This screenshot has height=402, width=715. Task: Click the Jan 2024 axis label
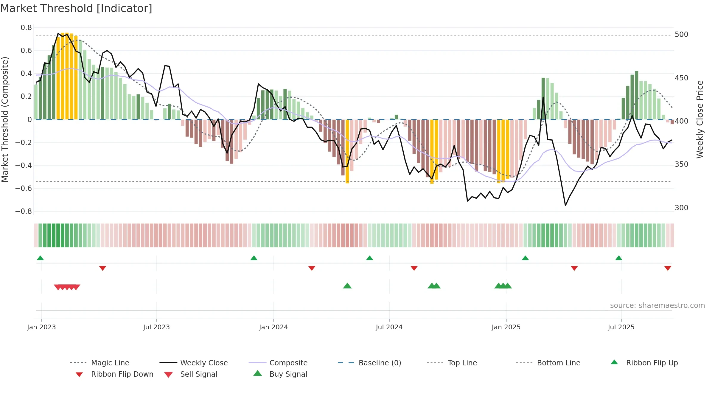click(x=273, y=327)
